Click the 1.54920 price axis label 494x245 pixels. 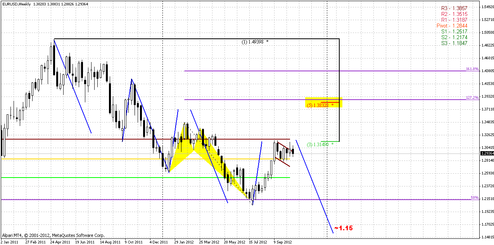tap(487, 7)
